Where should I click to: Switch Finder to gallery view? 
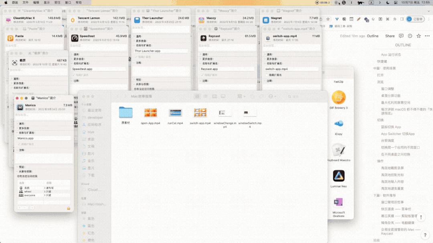(x=223, y=96)
